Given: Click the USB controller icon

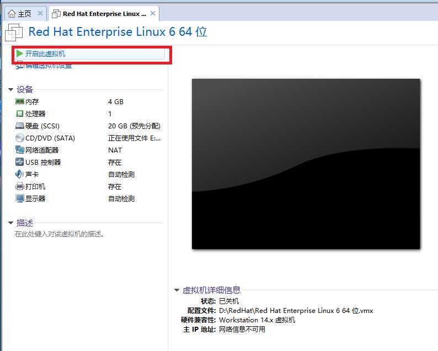Looking at the screenshot, I should pos(19,162).
